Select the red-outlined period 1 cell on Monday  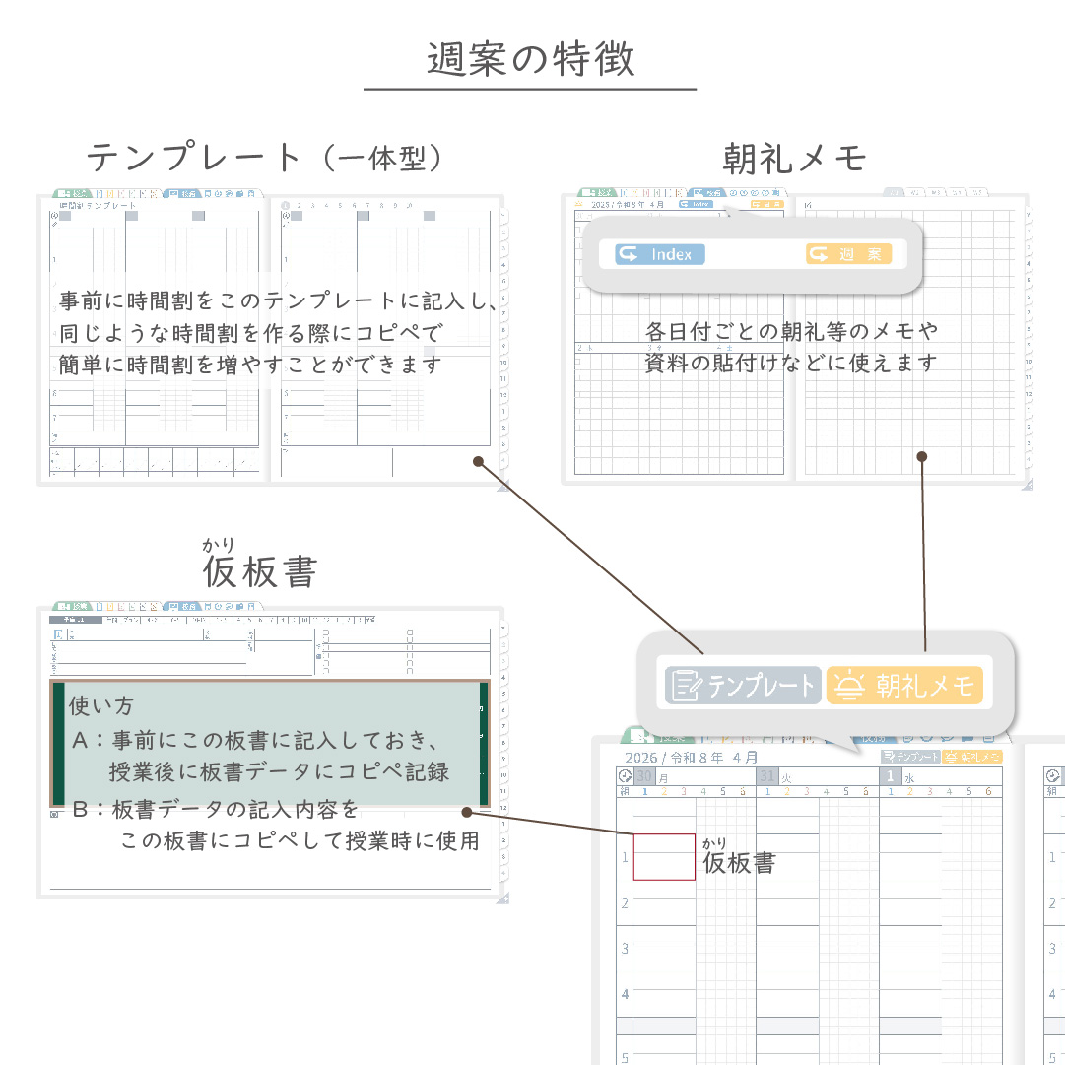663,856
